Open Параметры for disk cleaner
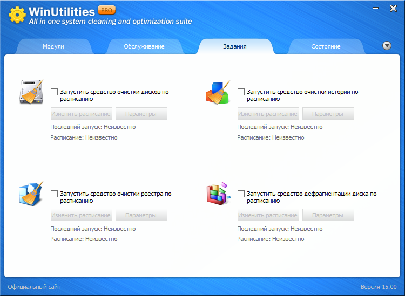Viewport: 405px width, 296px height. click(141, 114)
